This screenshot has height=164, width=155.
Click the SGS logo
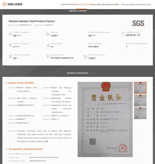pos(138,23)
